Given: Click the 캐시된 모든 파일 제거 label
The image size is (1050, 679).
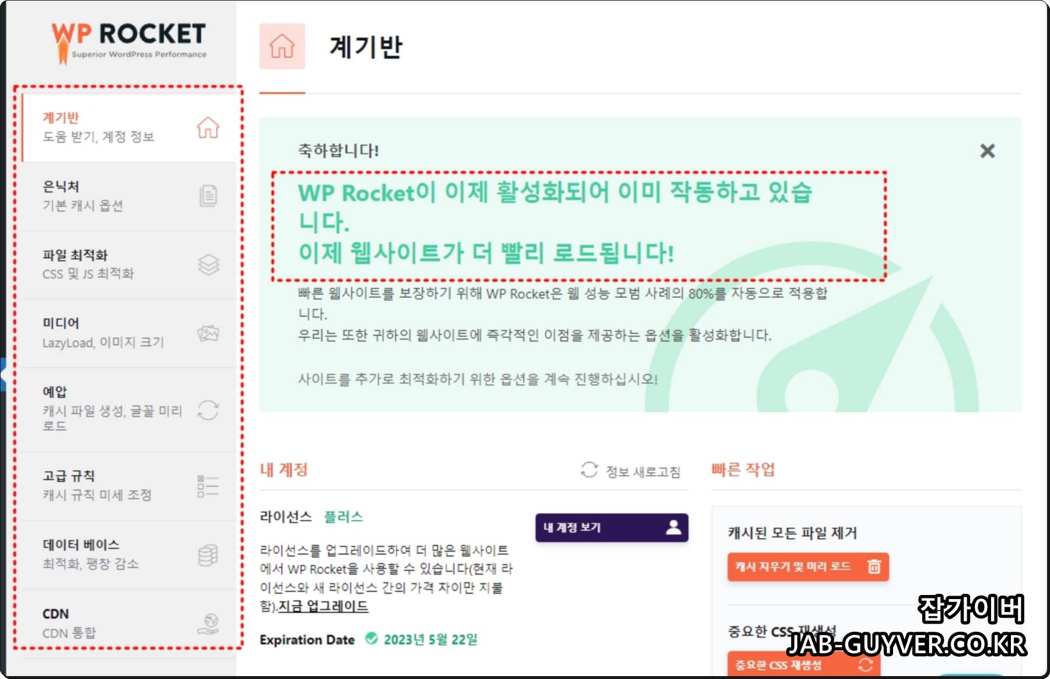Looking at the screenshot, I should 792,533.
